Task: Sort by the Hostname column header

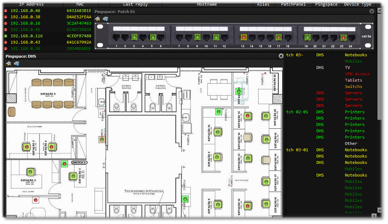Action: (207, 5)
